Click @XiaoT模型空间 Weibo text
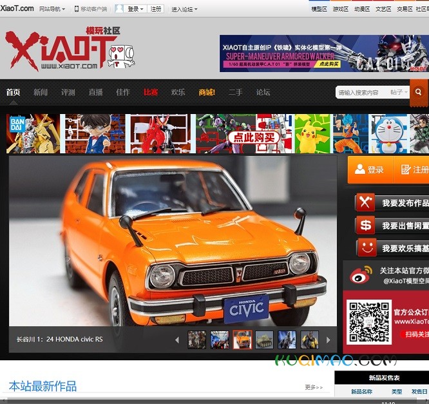This screenshot has height=404, width=429. click(406, 281)
